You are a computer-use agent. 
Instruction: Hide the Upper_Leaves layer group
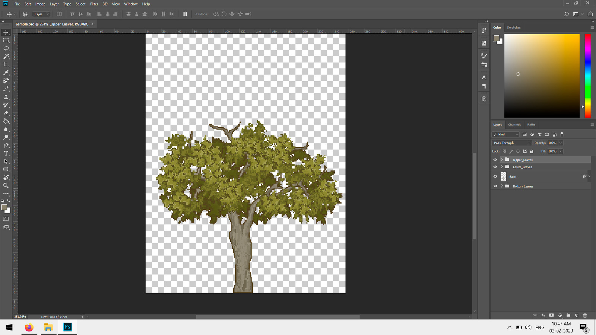tap(495, 160)
